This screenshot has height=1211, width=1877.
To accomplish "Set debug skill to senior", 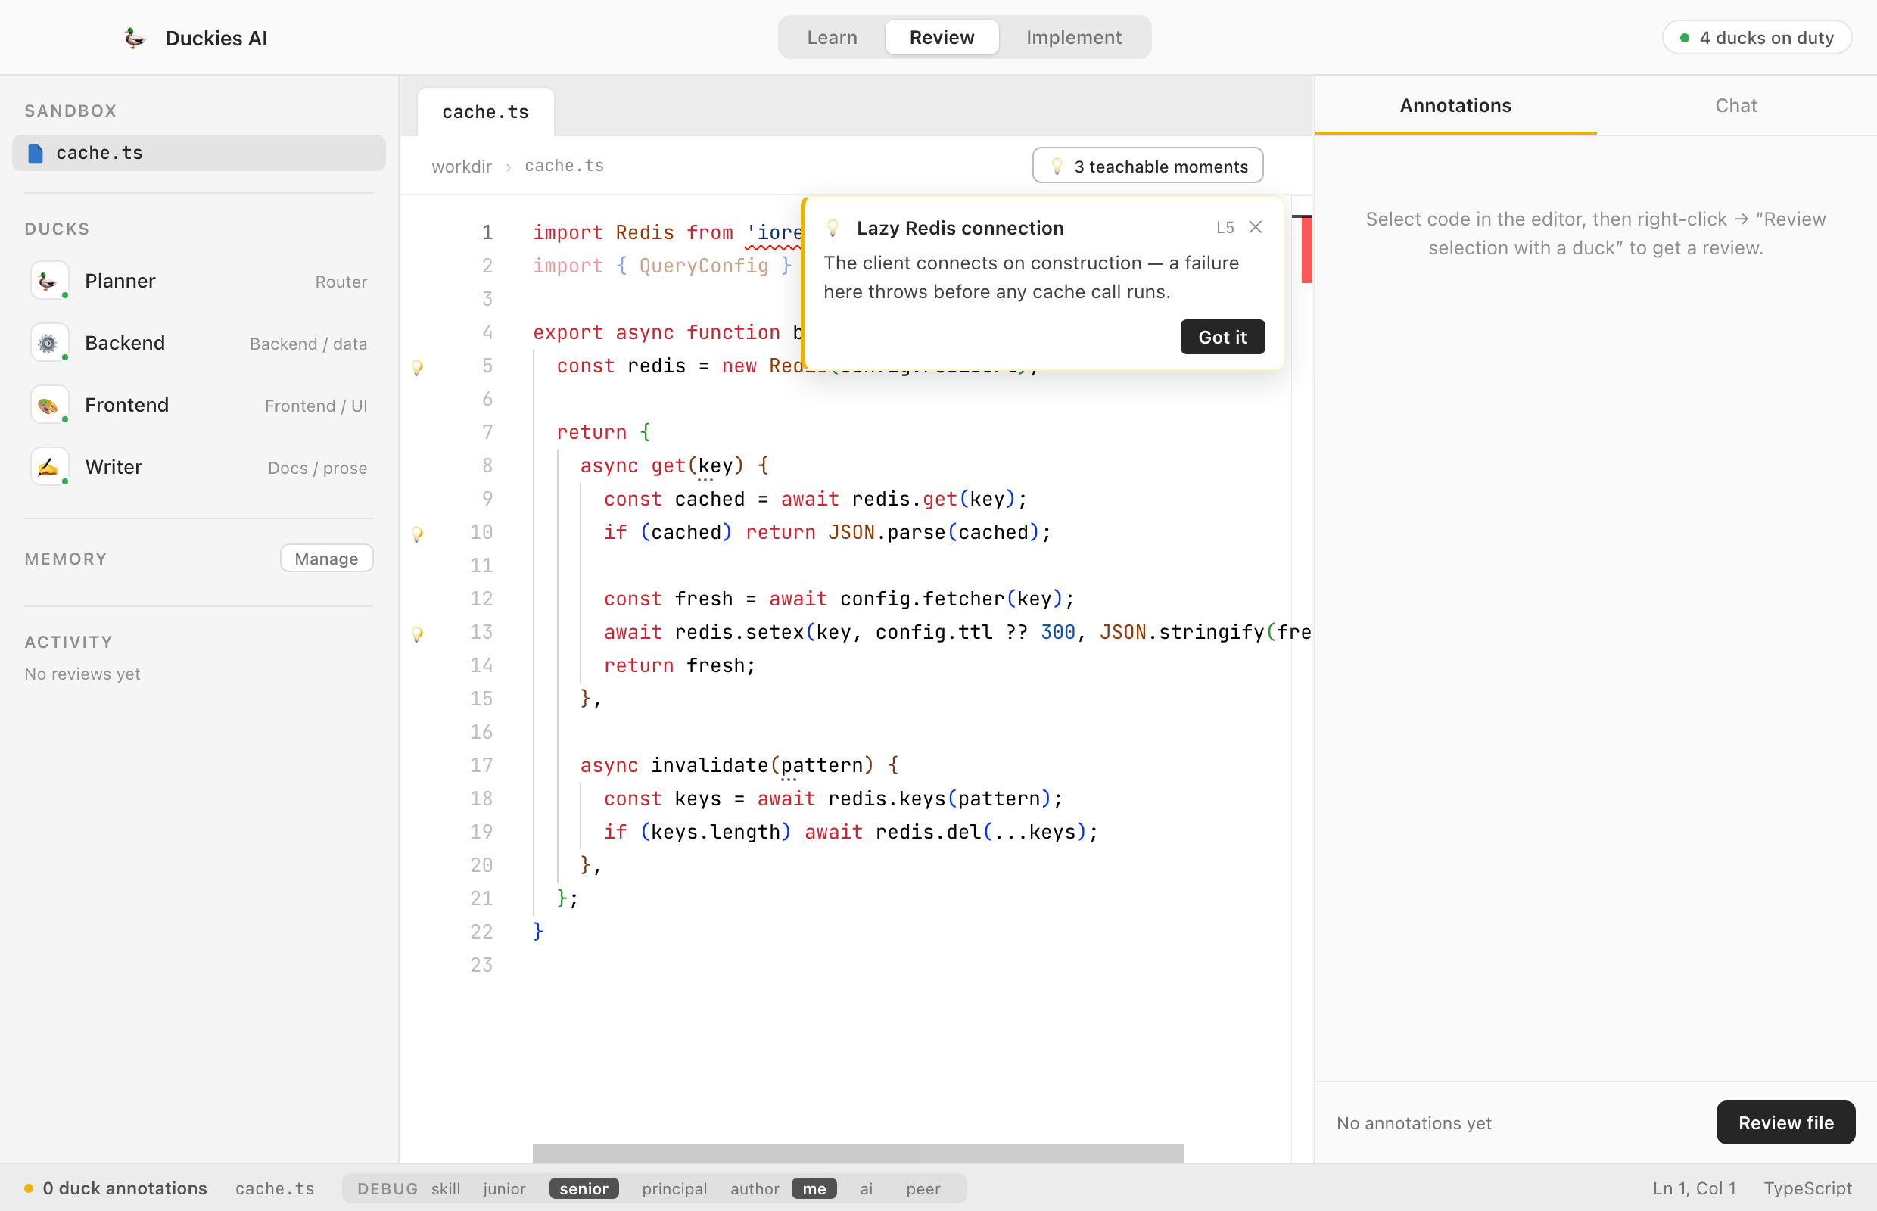I will coord(584,1188).
